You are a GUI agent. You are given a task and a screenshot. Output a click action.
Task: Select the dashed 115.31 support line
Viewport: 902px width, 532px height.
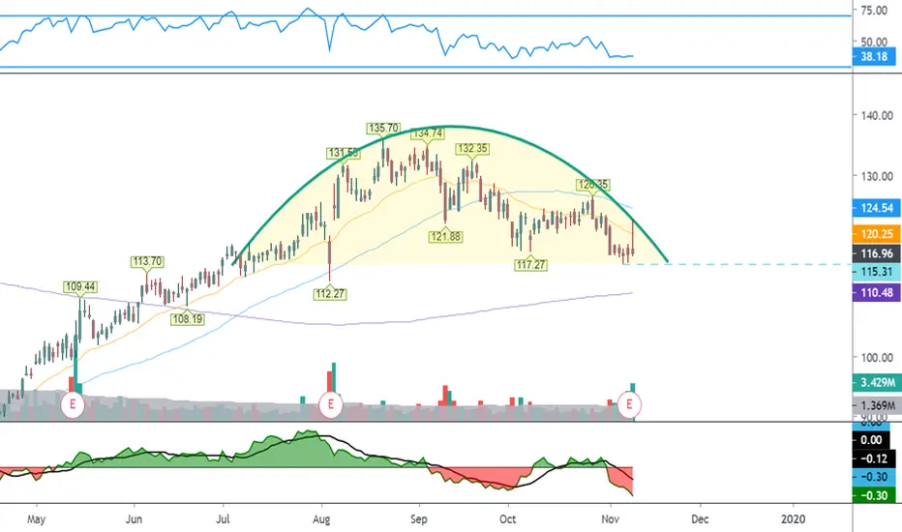[x=737, y=265]
